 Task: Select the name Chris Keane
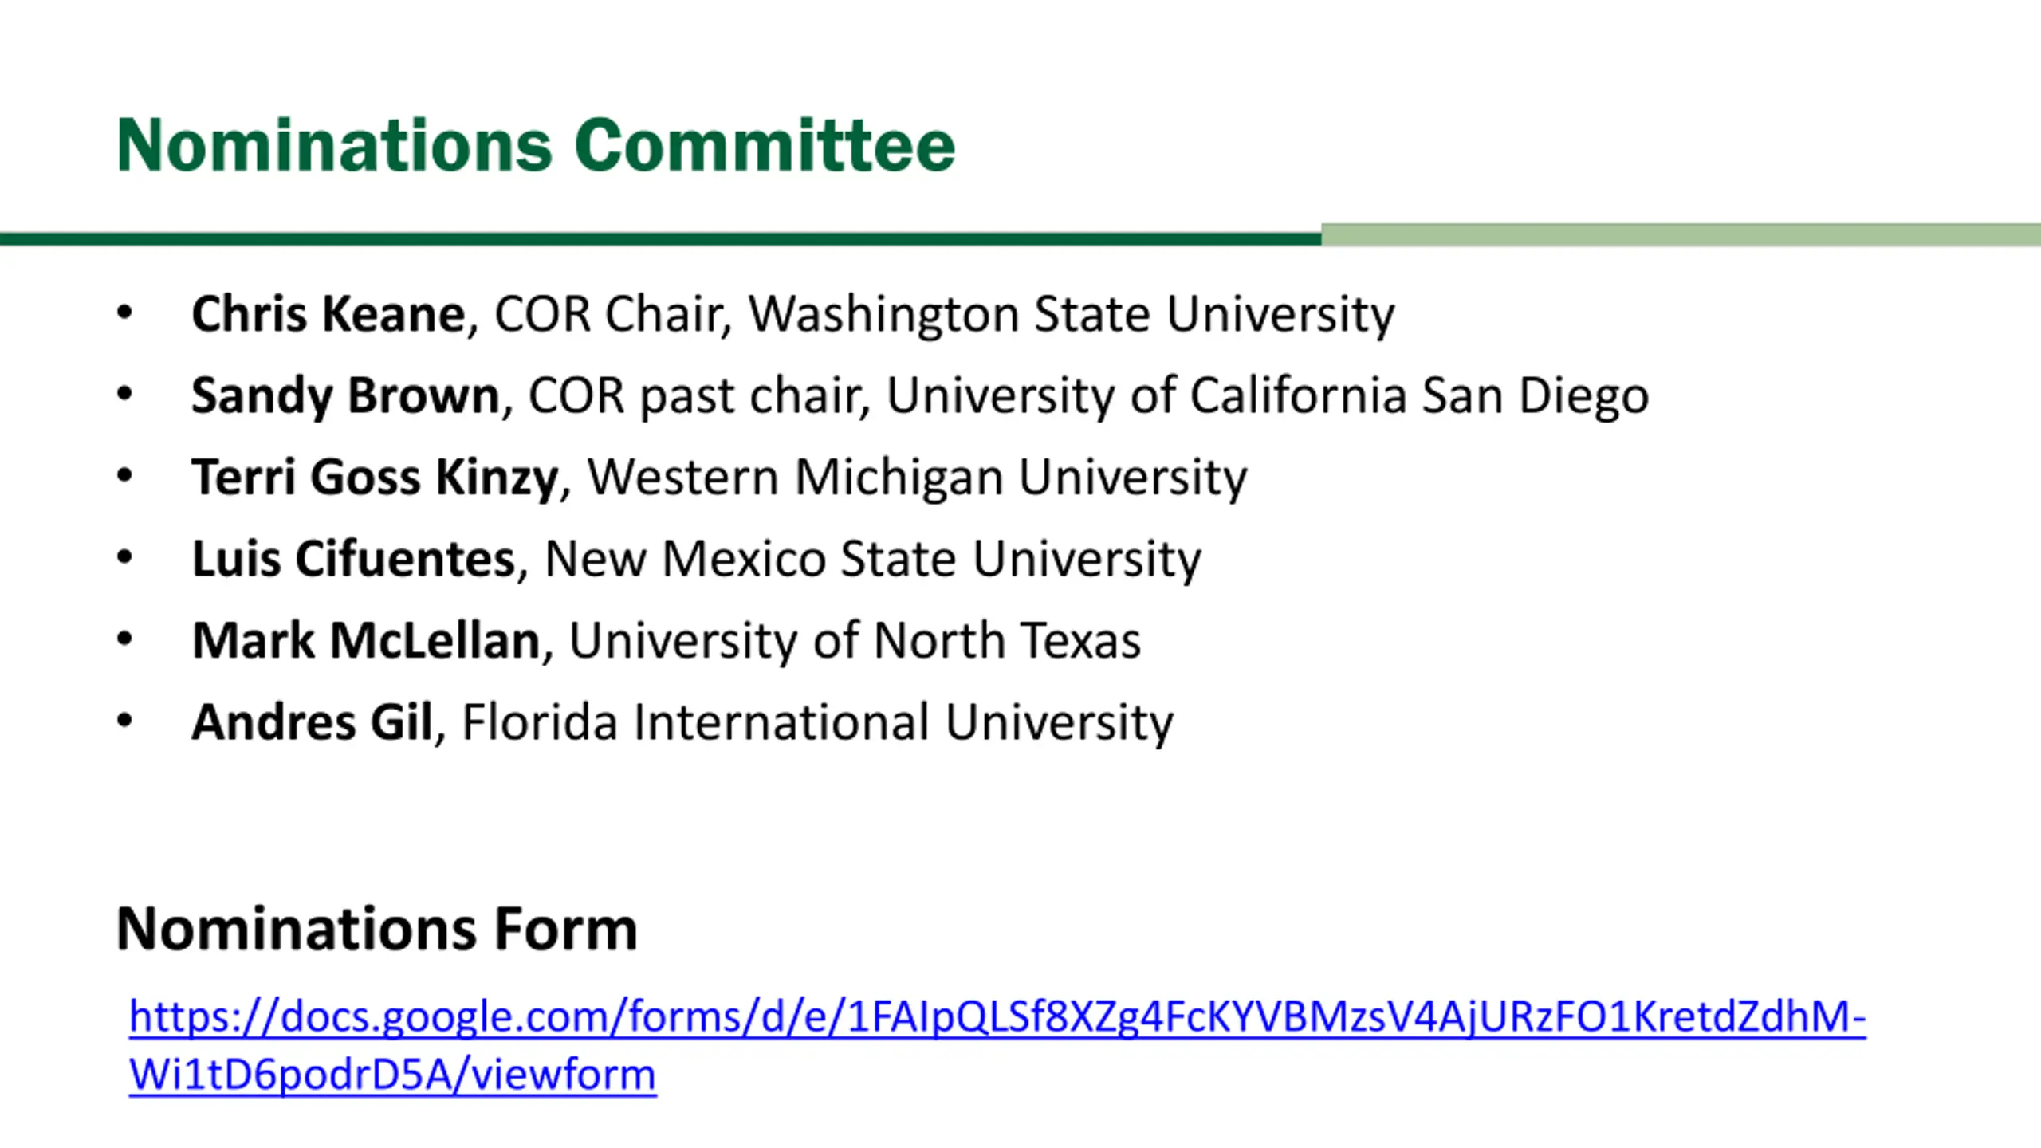(x=328, y=313)
